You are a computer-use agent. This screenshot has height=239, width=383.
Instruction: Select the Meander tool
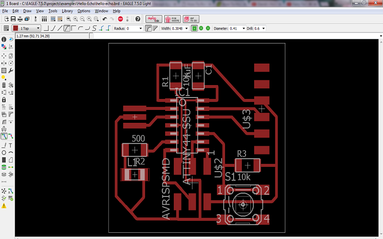click(x=4, y=129)
